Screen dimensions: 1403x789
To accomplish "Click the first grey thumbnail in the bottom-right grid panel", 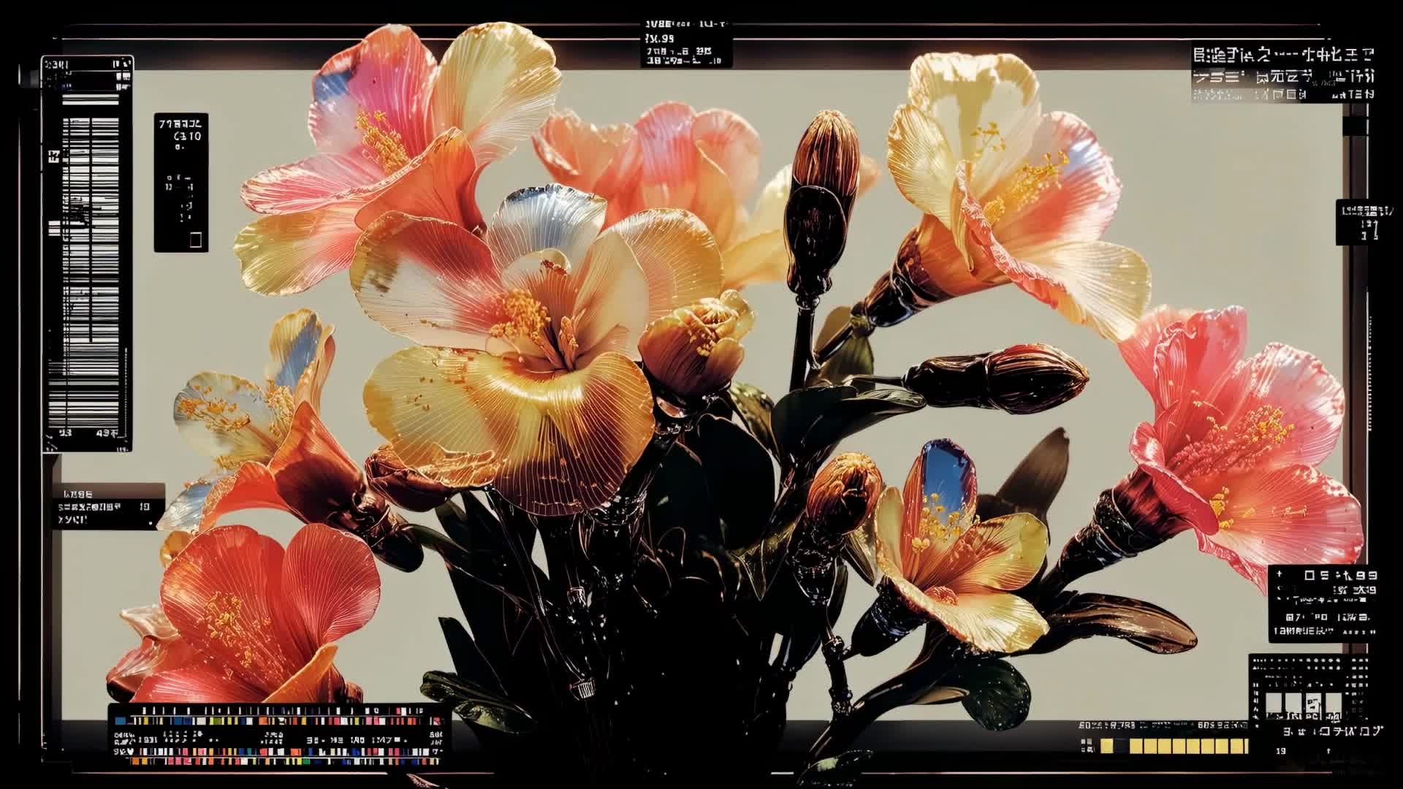I will pyautogui.click(x=1274, y=703).
